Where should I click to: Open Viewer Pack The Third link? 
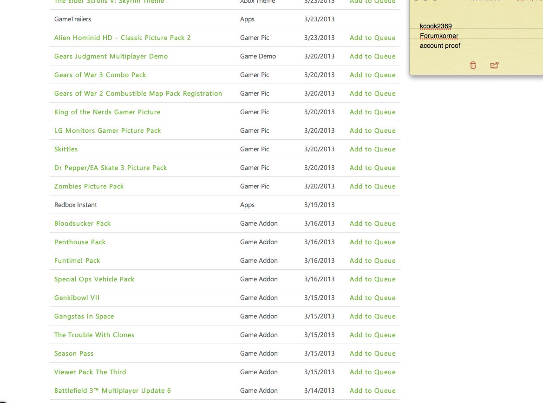coord(90,372)
